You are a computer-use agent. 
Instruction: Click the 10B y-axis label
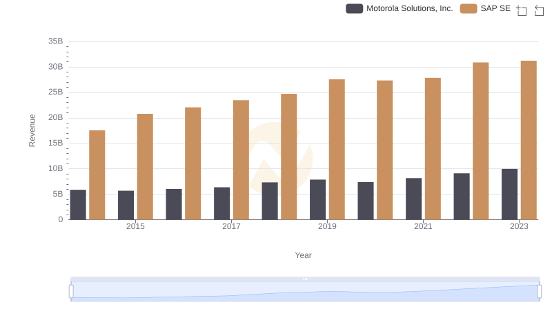(x=56, y=168)
